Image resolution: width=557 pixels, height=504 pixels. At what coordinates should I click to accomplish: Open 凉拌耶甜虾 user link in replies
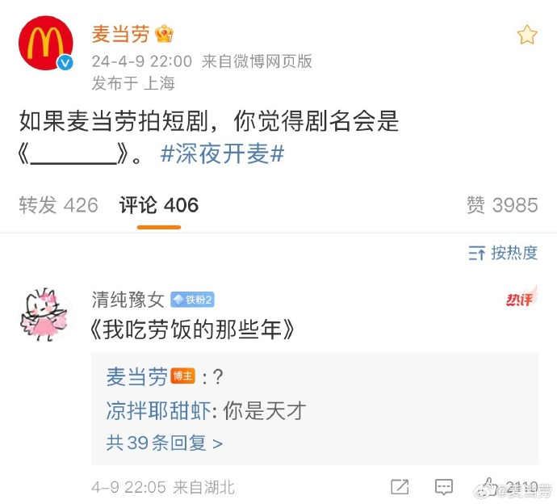(x=158, y=411)
